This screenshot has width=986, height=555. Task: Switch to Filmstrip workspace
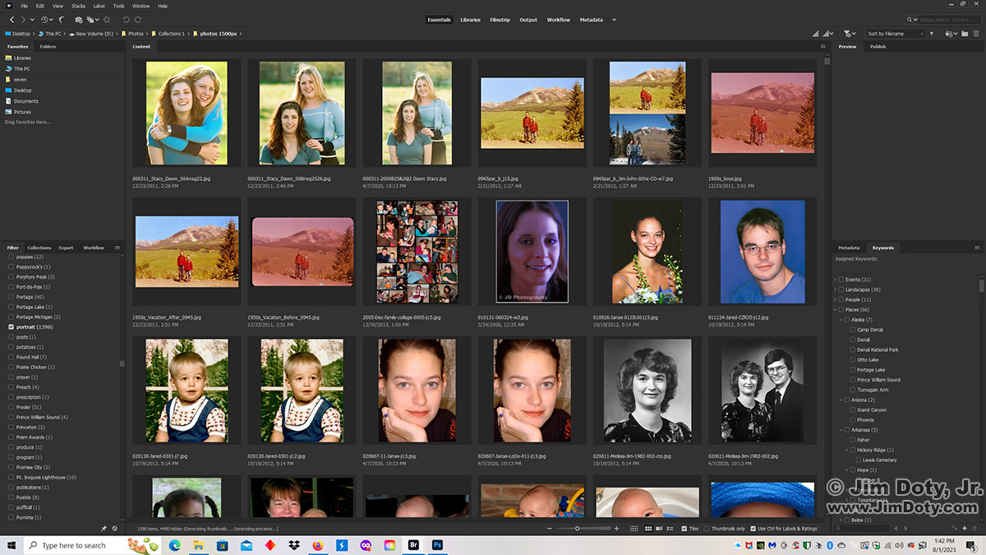click(x=500, y=20)
